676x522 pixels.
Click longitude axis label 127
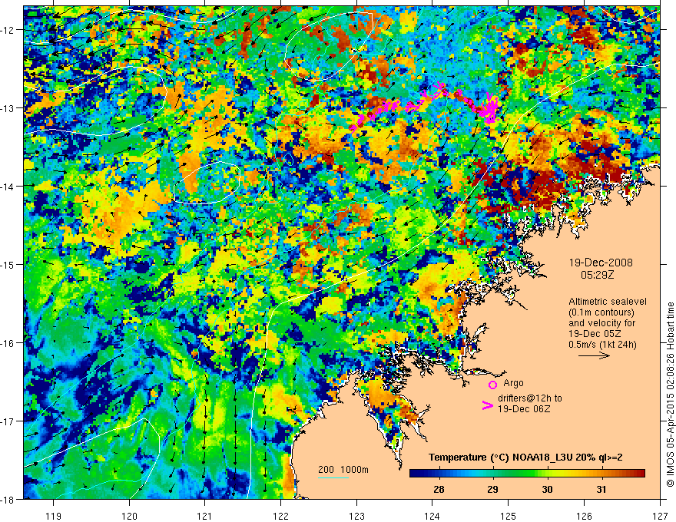tap(660, 516)
